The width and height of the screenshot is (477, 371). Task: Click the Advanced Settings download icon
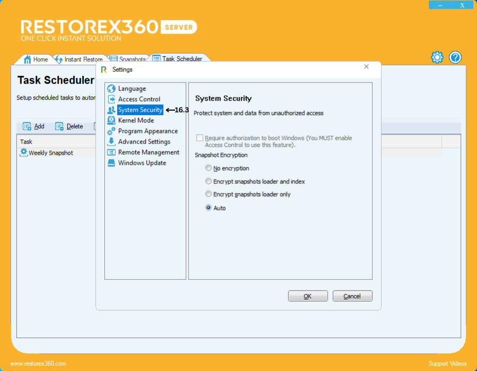pos(111,142)
